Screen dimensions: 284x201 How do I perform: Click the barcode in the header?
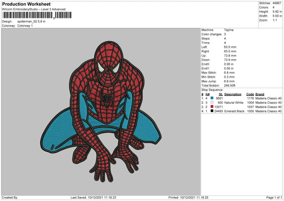(37, 15)
